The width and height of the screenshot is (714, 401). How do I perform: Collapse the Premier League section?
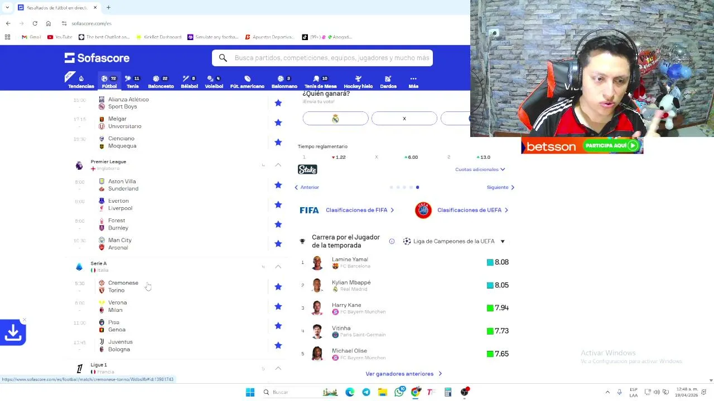(278, 165)
